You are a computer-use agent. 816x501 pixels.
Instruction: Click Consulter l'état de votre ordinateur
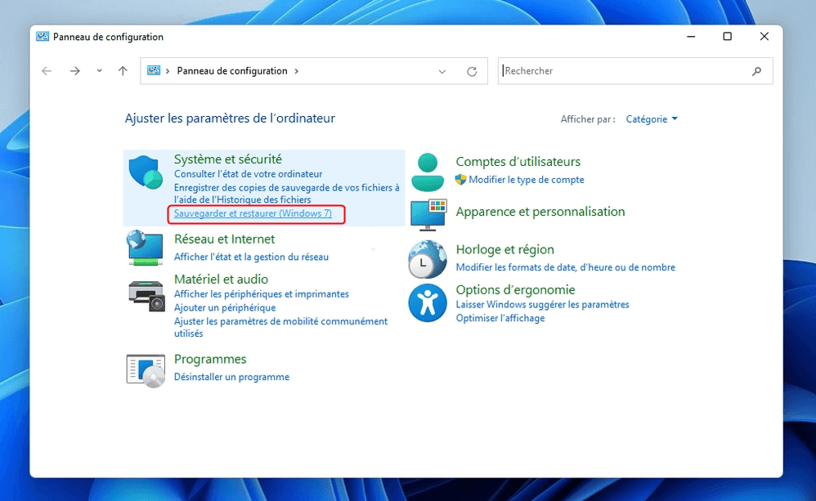click(x=249, y=174)
